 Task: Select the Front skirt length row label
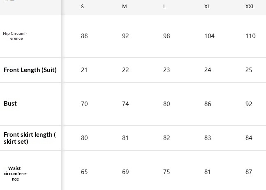(30, 138)
